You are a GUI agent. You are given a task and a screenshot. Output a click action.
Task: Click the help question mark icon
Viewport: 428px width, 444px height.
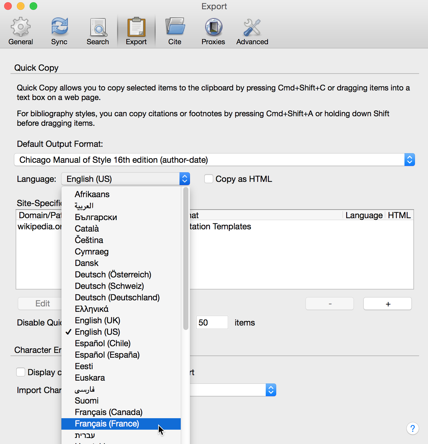pyautogui.click(x=413, y=429)
